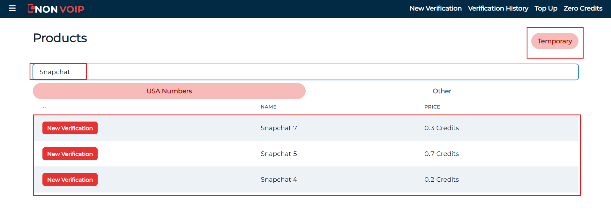Focus the product search field containing Snapchat

point(306,72)
